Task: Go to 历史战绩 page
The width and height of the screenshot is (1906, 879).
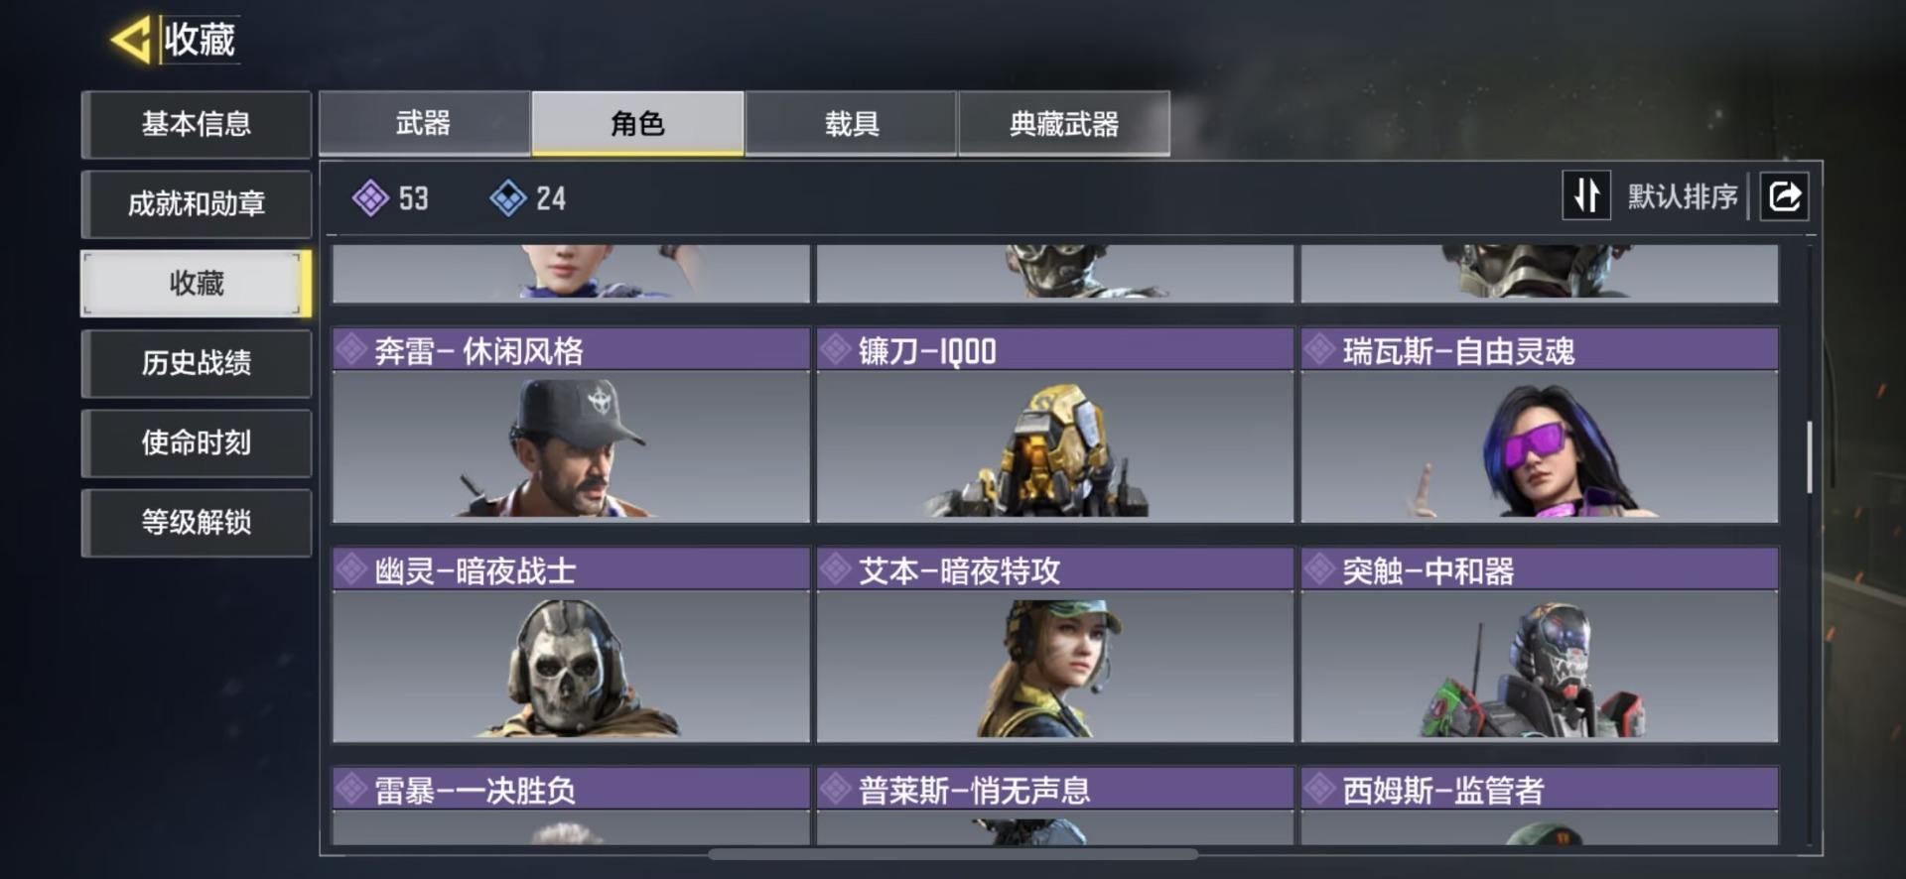Action: tap(197, 363)
